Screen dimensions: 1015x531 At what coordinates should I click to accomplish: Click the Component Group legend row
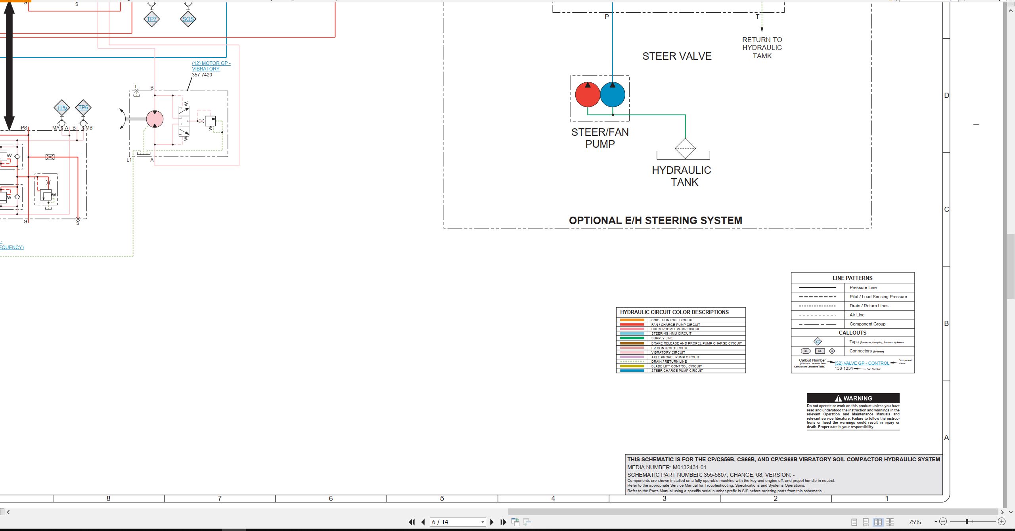click(853, 324)
